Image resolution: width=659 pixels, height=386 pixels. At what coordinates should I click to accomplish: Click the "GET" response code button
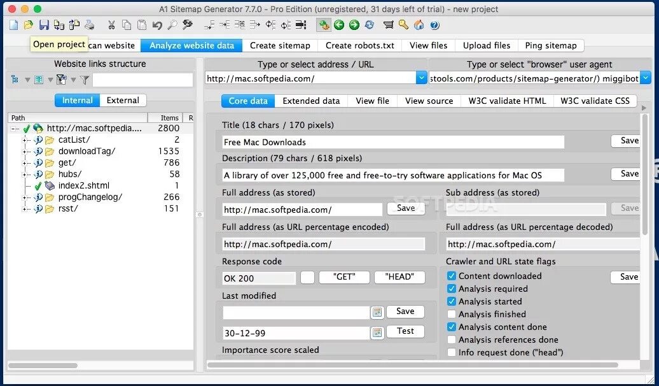(344, 276)
